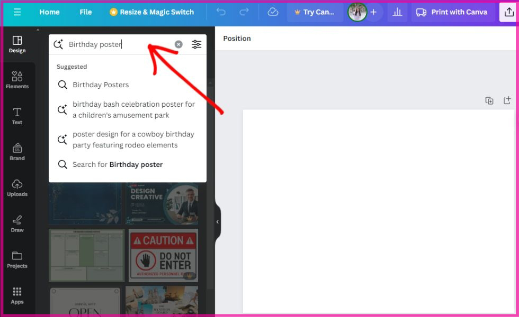
Task: Duplicate the page with the copy icon
Action: 489,100
